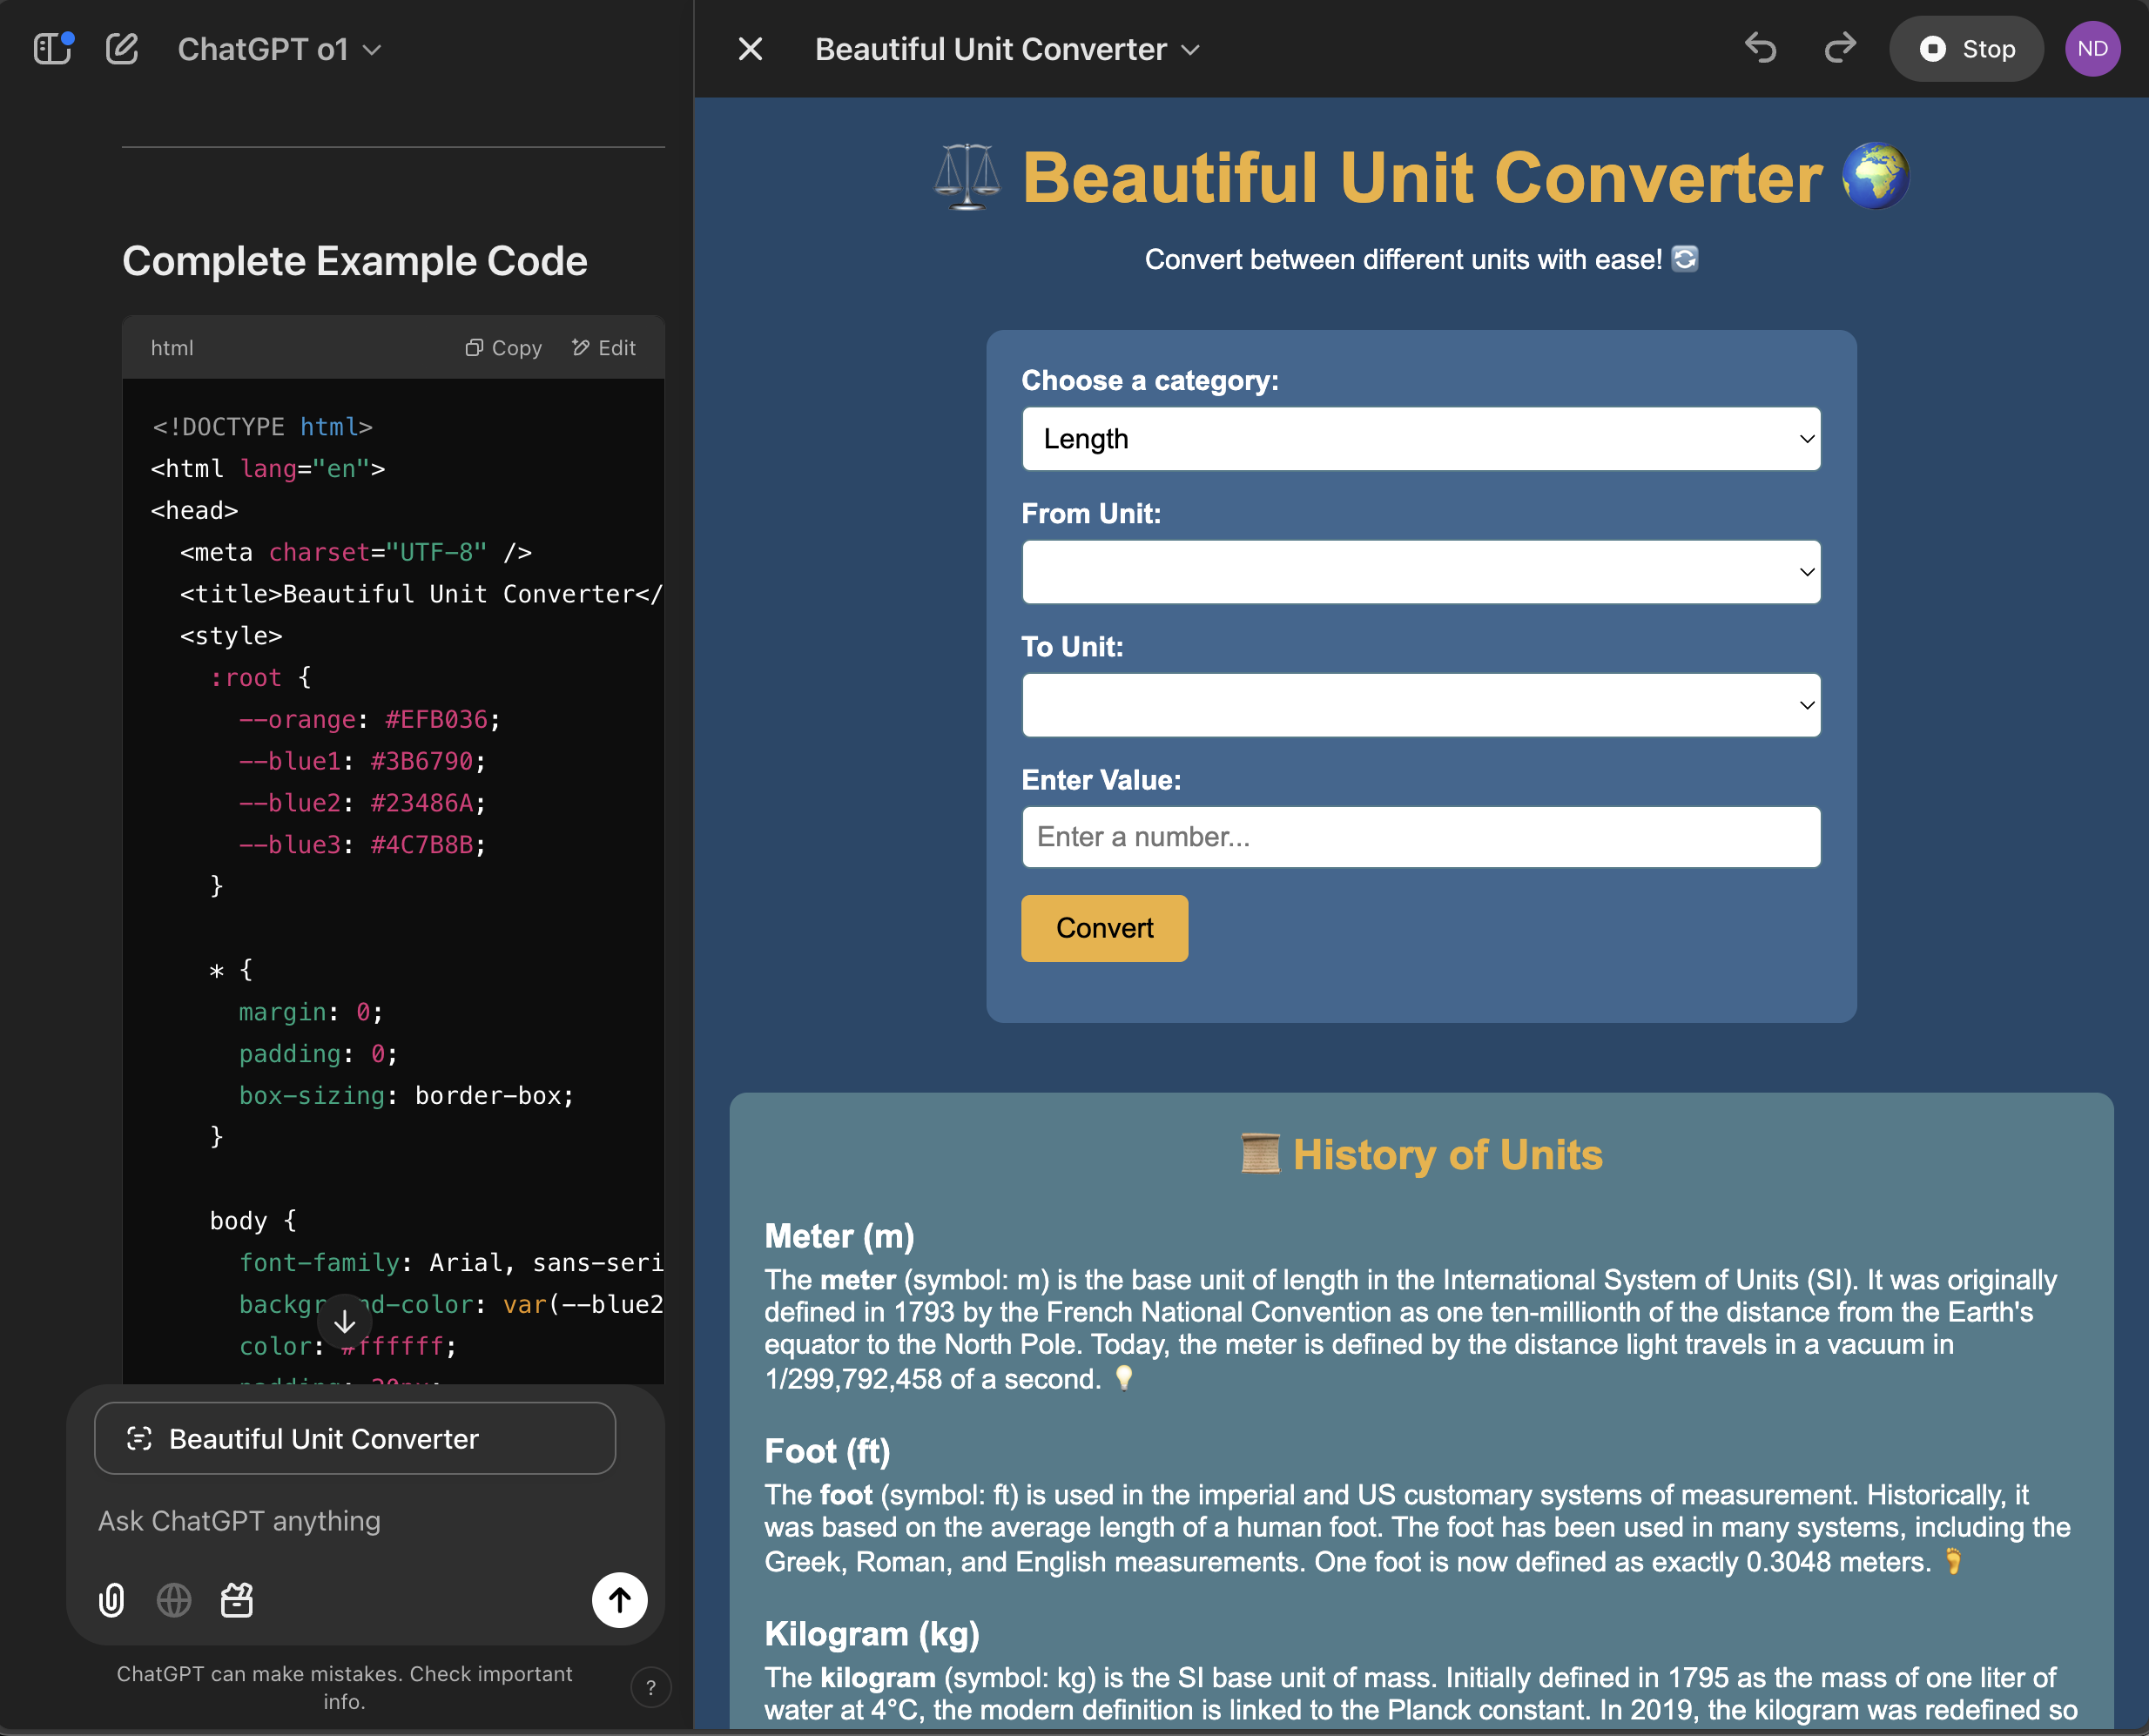Click the undo arrow icon
This screenshot has height=1736, width=2149.
point(1762,48)
